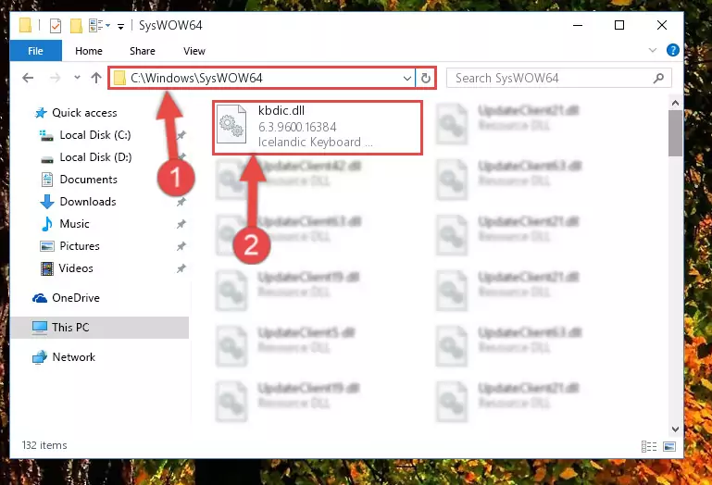Switch to Details view in status bar
Image resolution: width=712 pixels, height=485 pixels.
[x=648, y=446]
